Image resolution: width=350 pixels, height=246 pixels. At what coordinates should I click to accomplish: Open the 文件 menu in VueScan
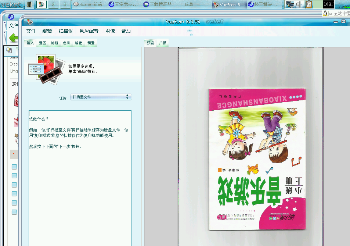(x=31, y=31)
